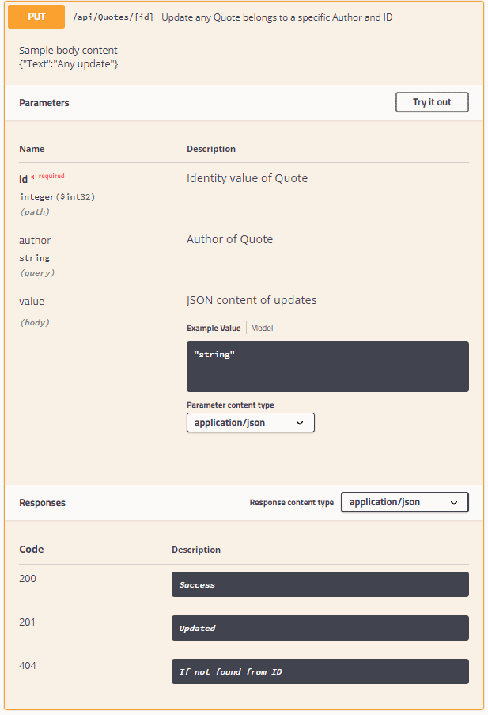Switch to the Model tab

click(262, 328)
